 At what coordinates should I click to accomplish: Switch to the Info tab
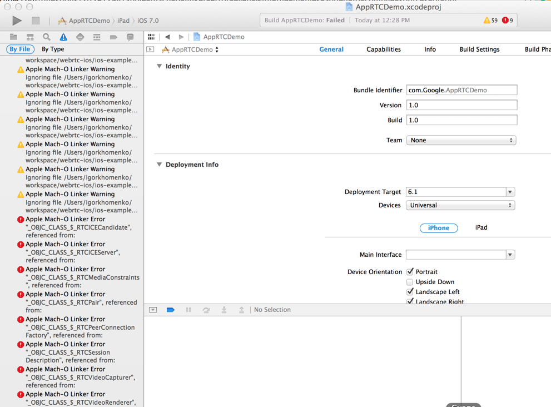tap(430, 49)
